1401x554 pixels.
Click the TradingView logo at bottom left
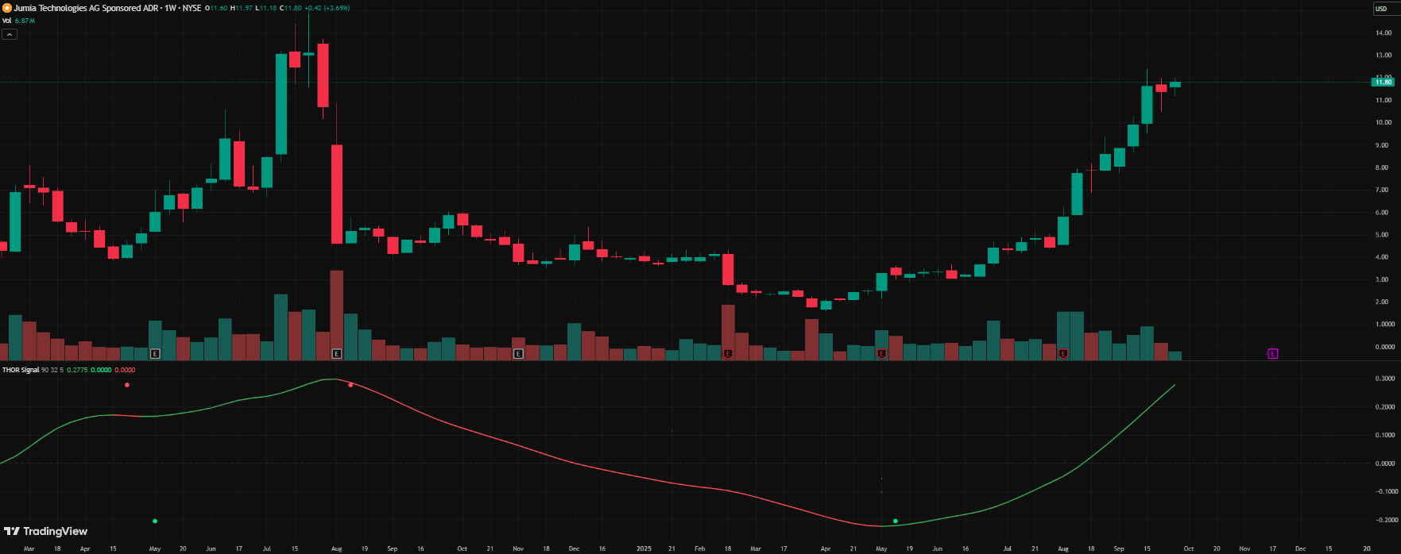46,532
